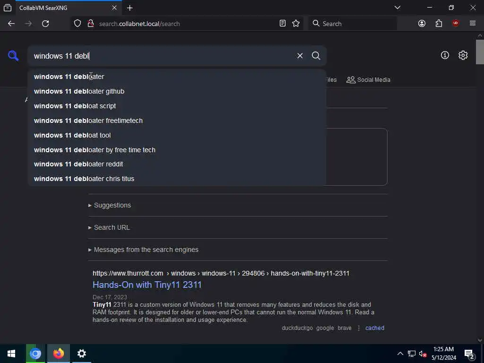
Task: Open Firefox application menu
Action: pos(473,24)
